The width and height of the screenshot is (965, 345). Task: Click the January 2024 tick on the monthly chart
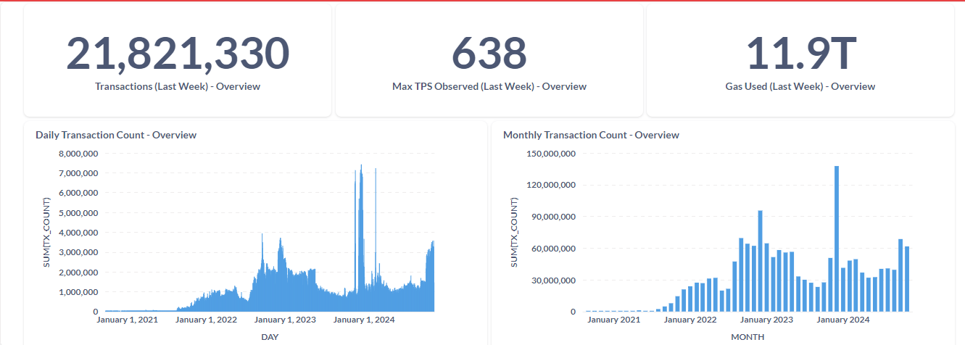pyautogui.click(x=842, y=320)
